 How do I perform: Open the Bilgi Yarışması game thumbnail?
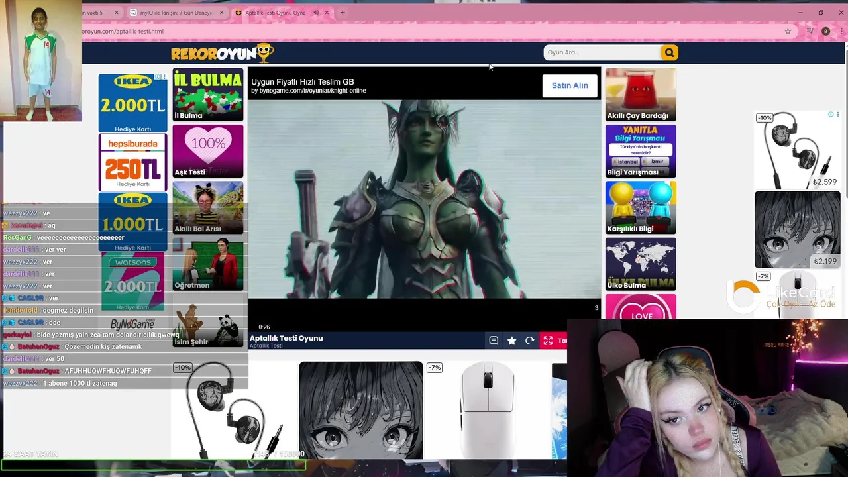click(x=641, y=151)
